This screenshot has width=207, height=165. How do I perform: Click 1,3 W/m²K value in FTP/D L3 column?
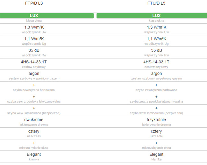(x=34, y=27)
